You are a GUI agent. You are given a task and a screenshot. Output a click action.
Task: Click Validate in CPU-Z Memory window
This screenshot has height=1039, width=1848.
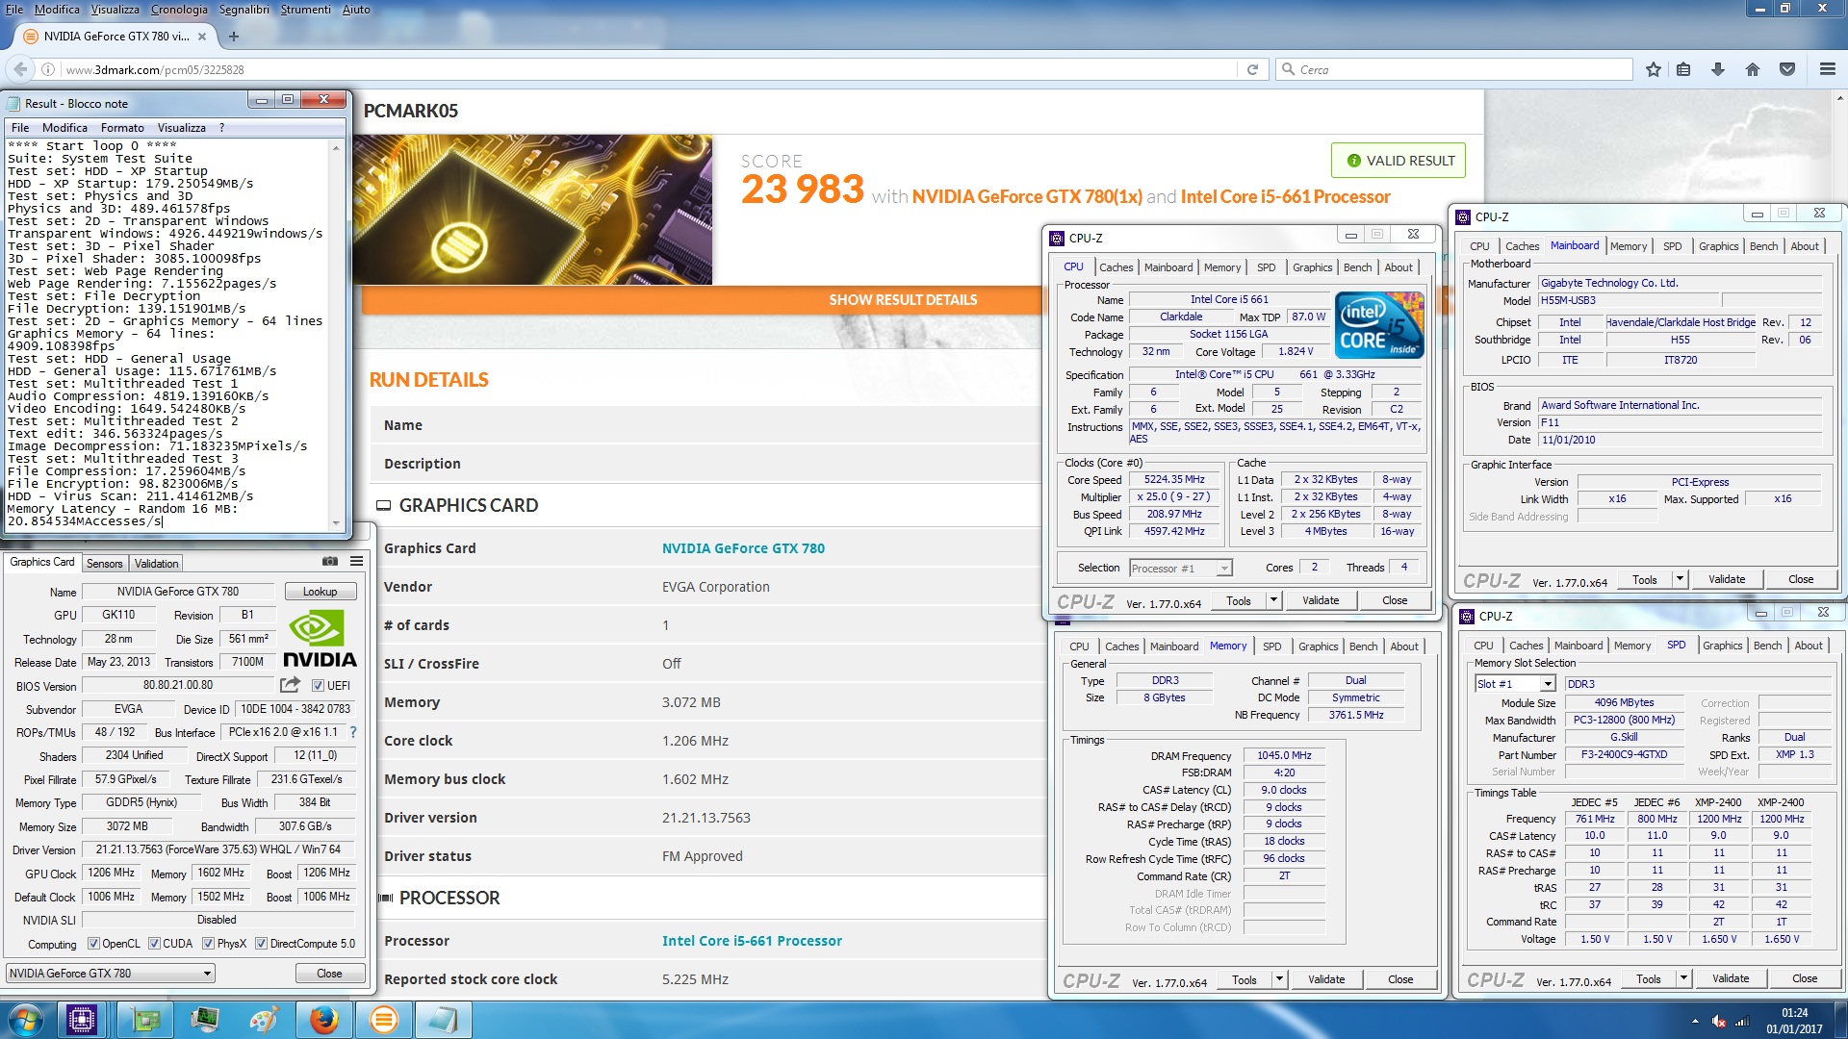[1326, 979]
